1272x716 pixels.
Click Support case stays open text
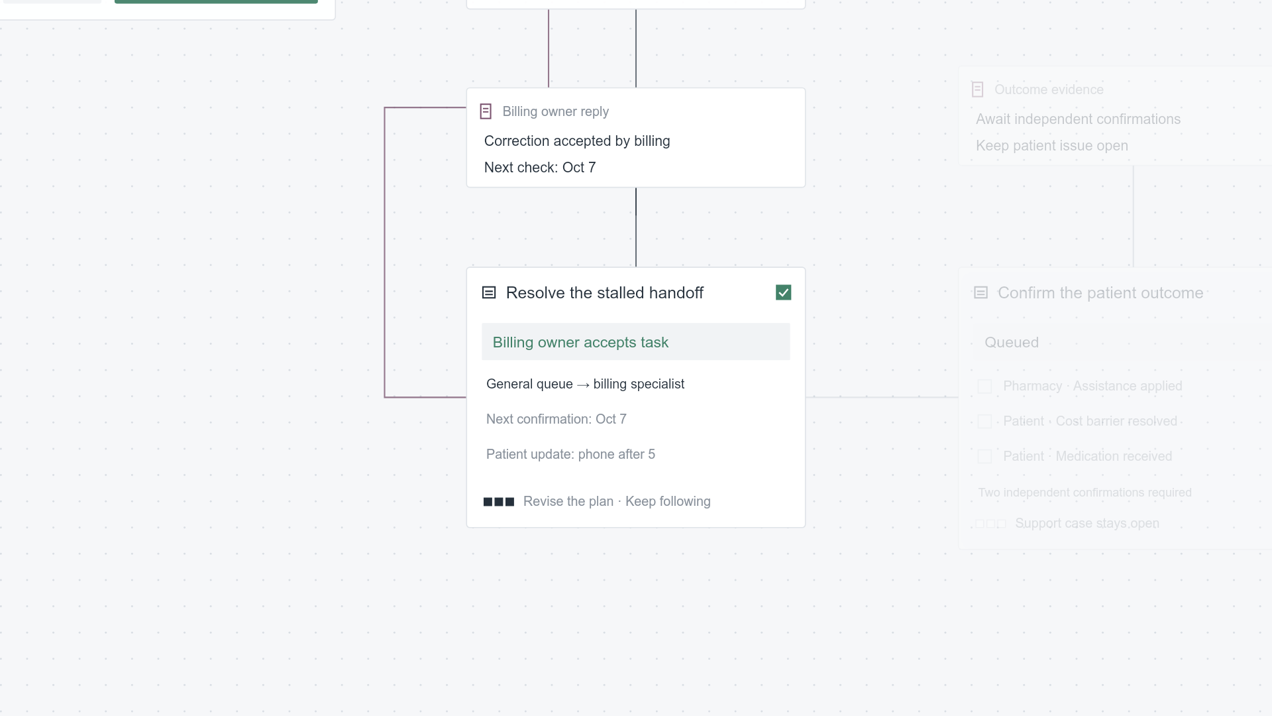(x=1087, y=523)
